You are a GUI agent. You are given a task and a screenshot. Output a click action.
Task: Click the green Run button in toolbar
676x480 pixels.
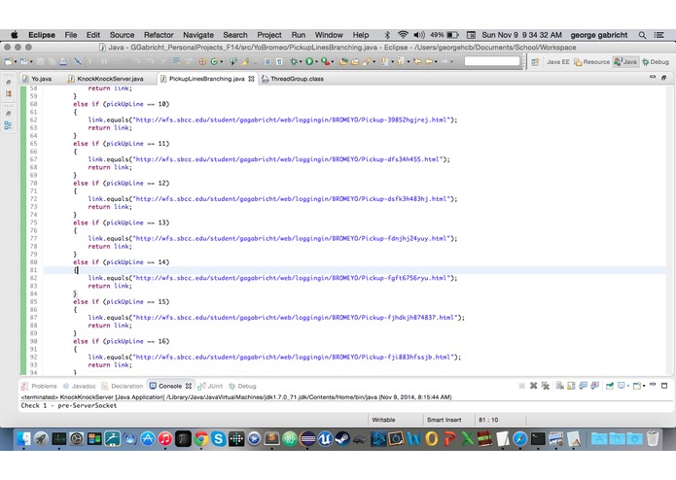pos(309,61)
